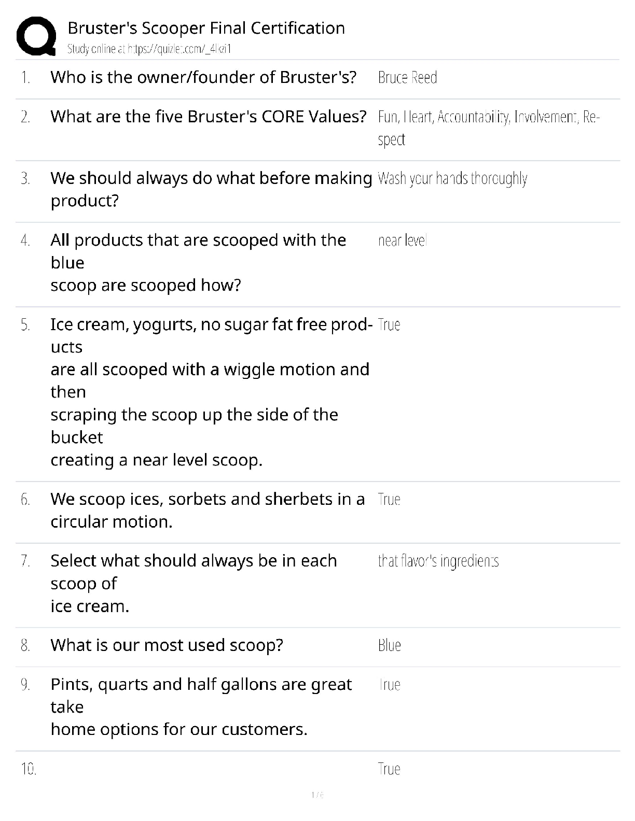This screenshot has width=635, height=821.
Task: Click the 'that flavor's ingredients' answer
Action: (438, 561)
